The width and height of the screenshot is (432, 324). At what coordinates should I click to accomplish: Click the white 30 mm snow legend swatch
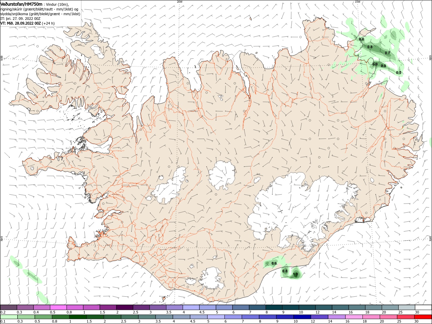424,307
